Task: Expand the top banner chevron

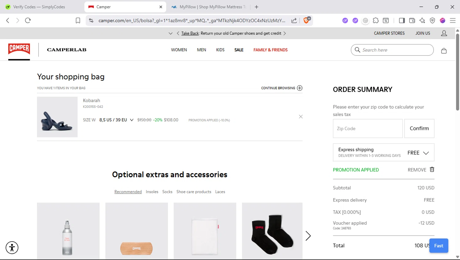Action: point(171,33)
